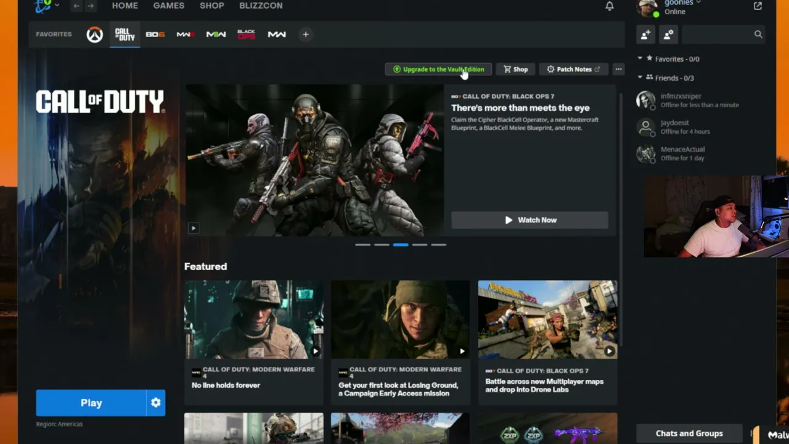The height and width of the screenshot is (444, 789).
Task: Click the friends search magnifier icon
Action: coord(758,35)
